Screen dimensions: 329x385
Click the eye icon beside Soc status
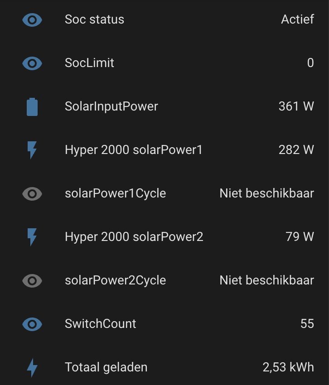click(x=32, y=20)
